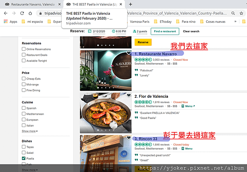
Task: Open the browser home page icon
Action: click(30, 13)
